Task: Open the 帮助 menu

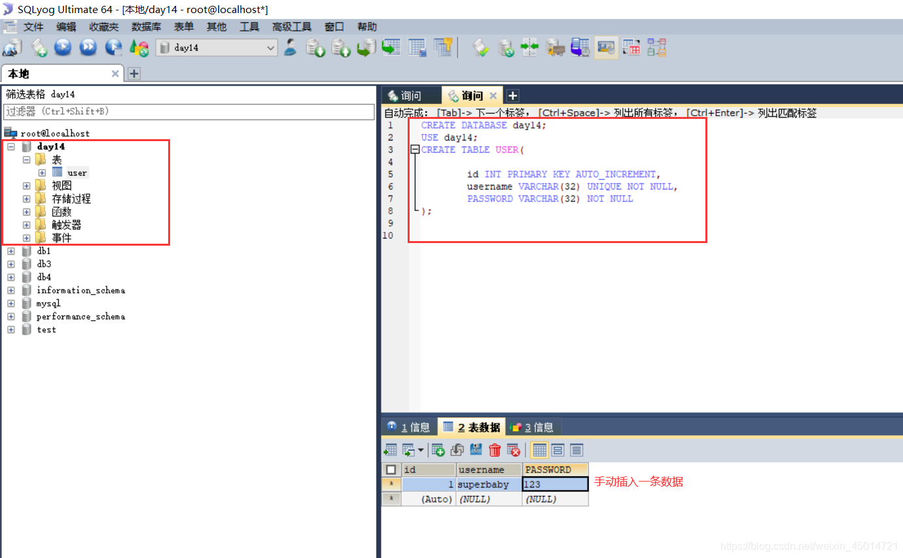Action: [367, 27]
